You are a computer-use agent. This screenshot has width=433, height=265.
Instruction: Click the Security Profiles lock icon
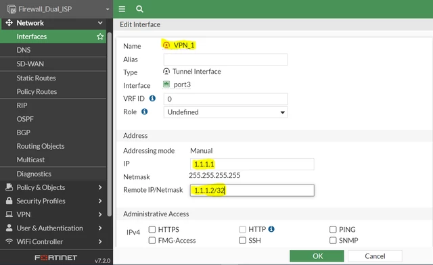coord(9,201)
